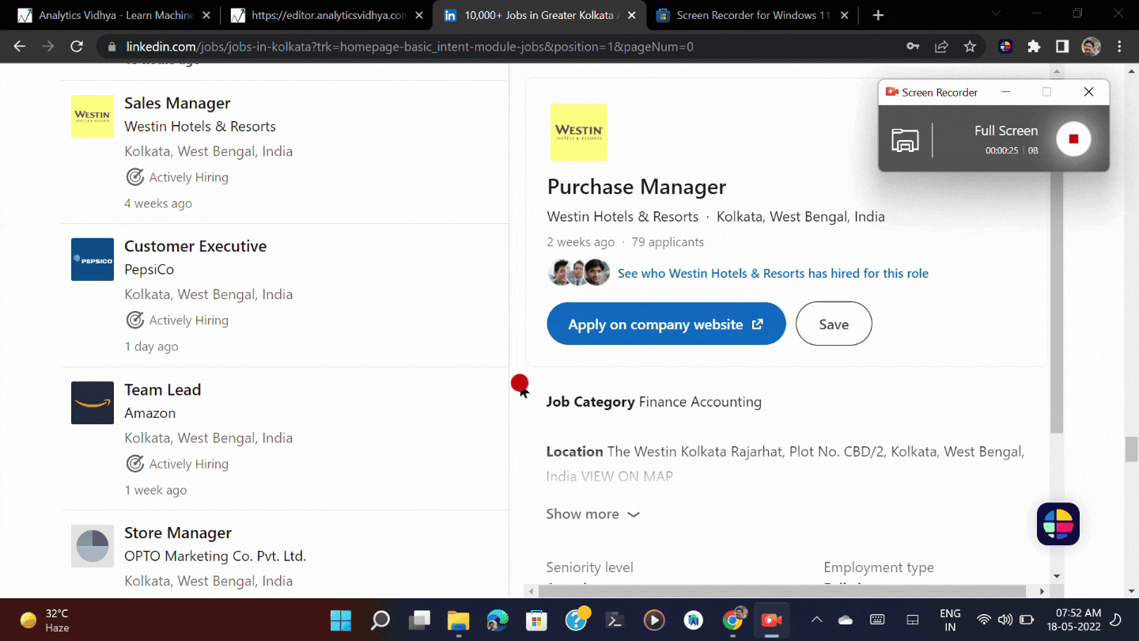Open Wi-Fi network settings in tray
The height and width of the screenshot is (641, 1139).
coord(984,620)
